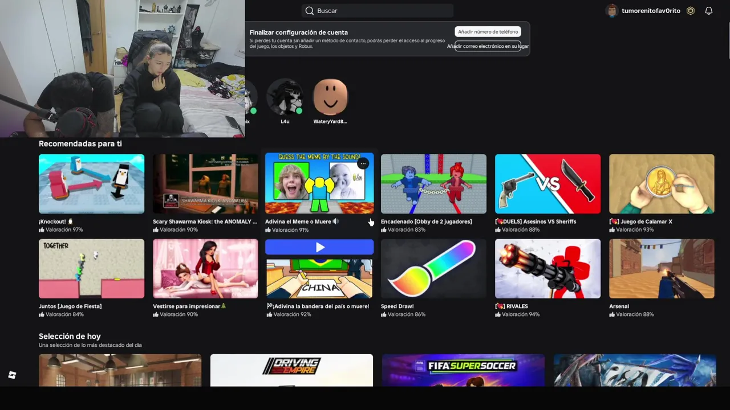
Task: Click the Juntos [Juego de Fiesta] title
Action: 70,306
